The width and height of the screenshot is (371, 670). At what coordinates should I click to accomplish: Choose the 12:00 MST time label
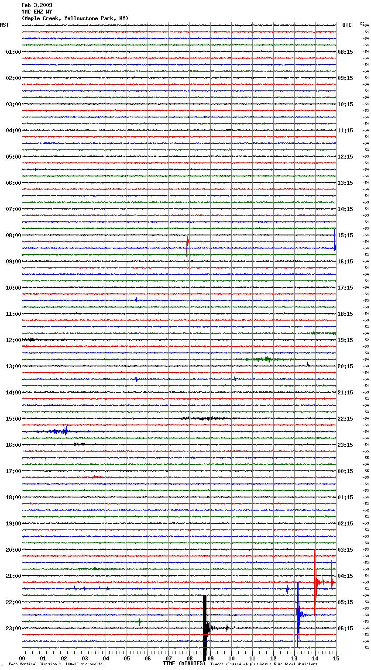14,340
